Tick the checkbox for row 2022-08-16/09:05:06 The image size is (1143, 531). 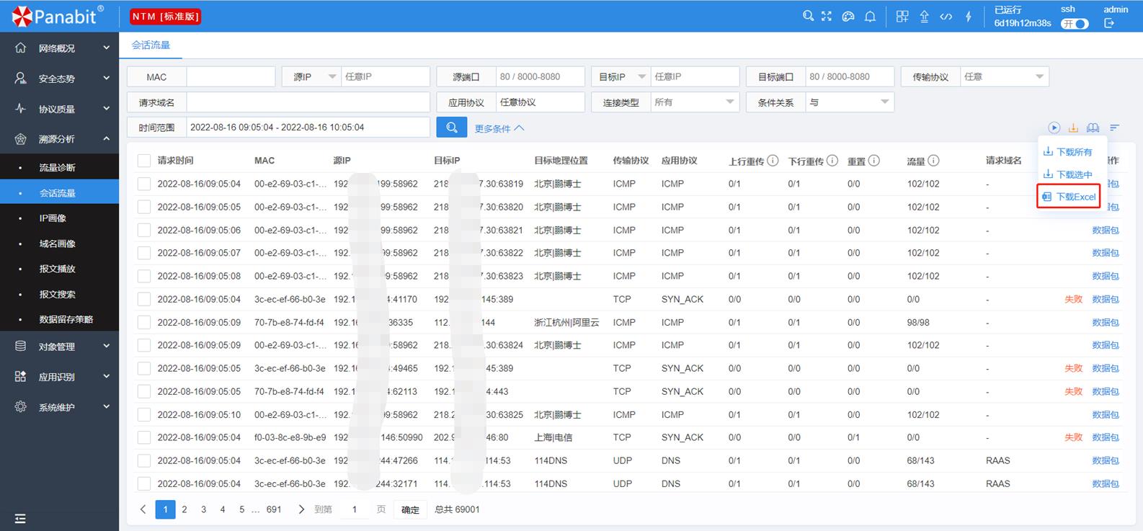[x=144, y=230]
